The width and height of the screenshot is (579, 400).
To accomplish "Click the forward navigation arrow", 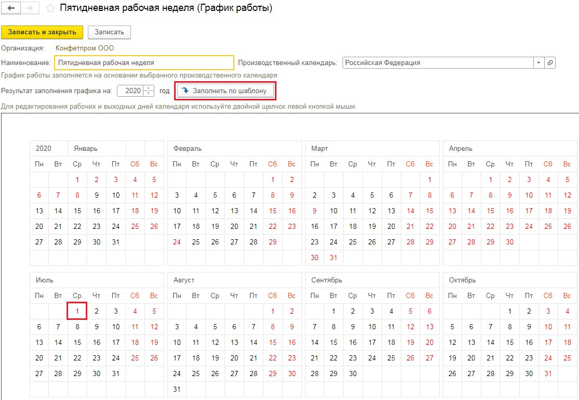I will click(x=30, y=8).
